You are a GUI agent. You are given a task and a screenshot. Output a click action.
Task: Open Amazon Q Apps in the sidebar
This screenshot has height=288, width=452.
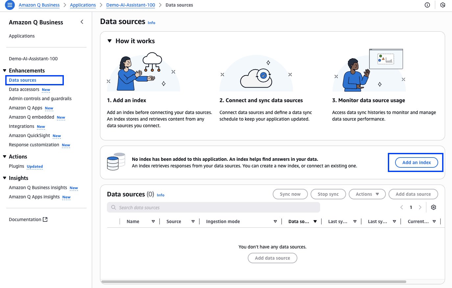(x=26, y=108)
